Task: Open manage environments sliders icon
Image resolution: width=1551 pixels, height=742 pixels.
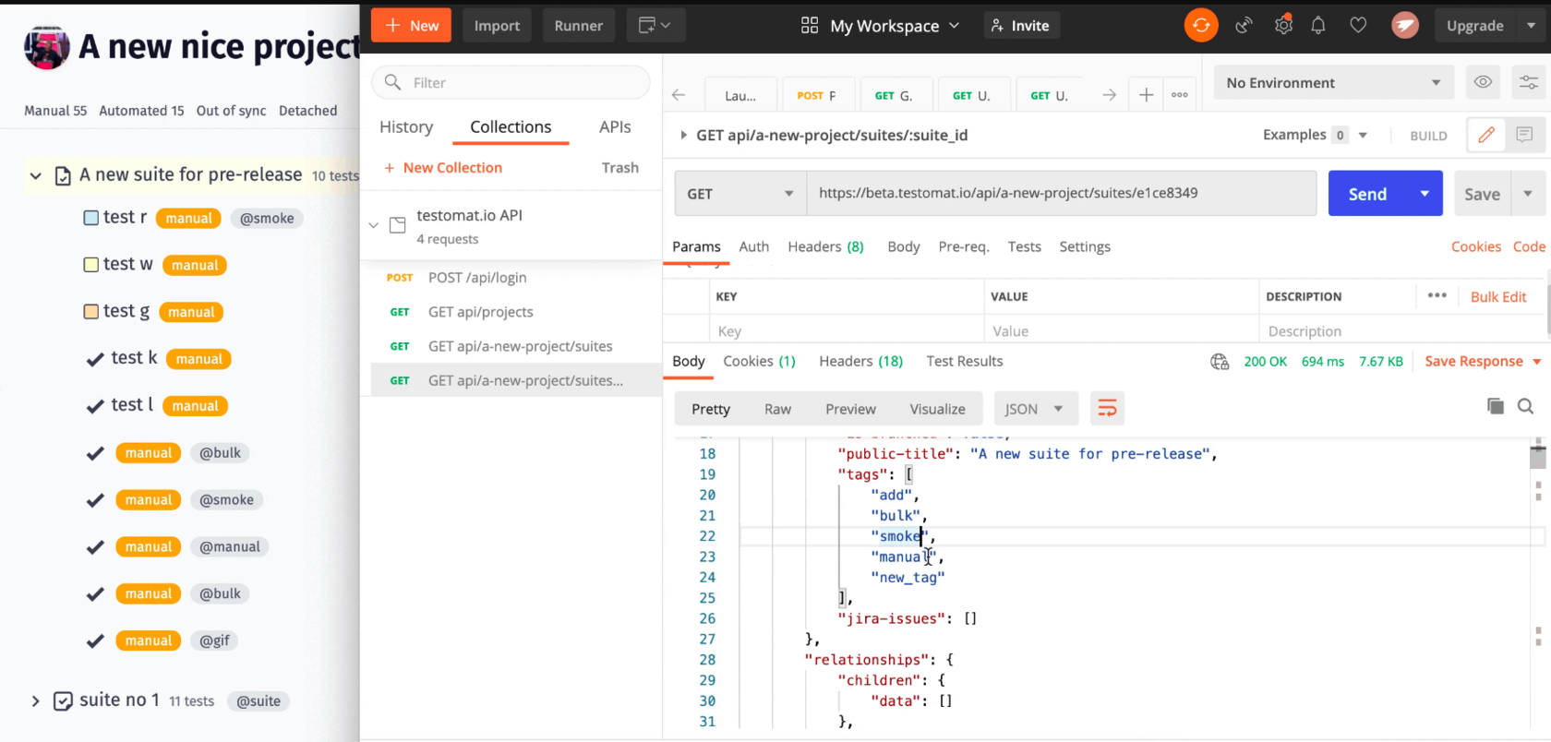Action: point(1529,82)
